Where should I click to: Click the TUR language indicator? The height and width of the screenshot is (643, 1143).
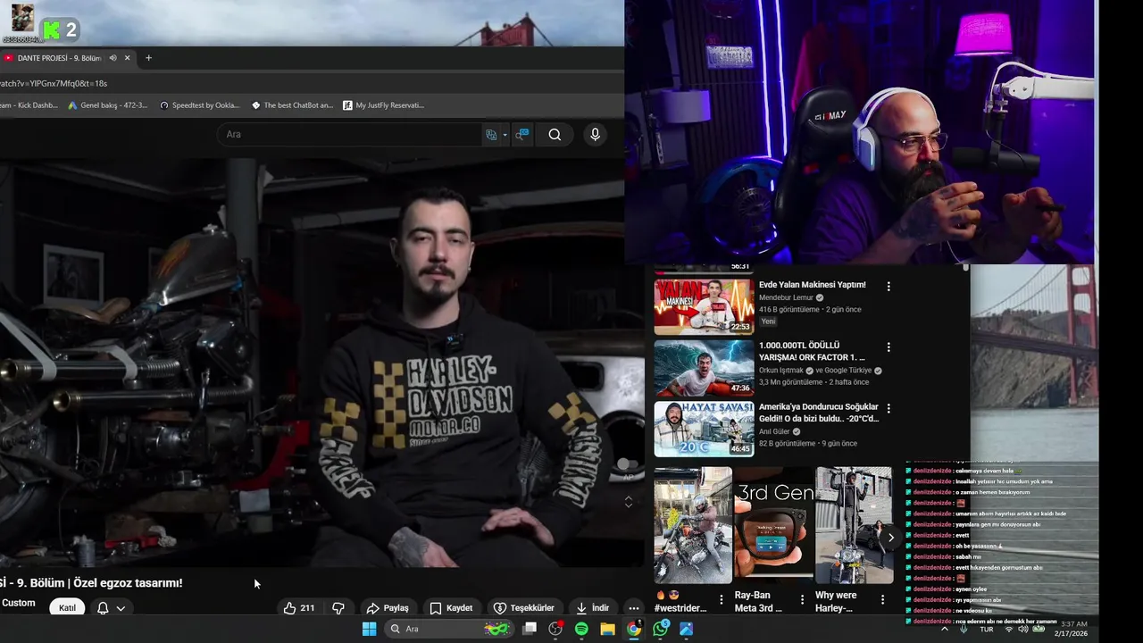pos(987,630)
